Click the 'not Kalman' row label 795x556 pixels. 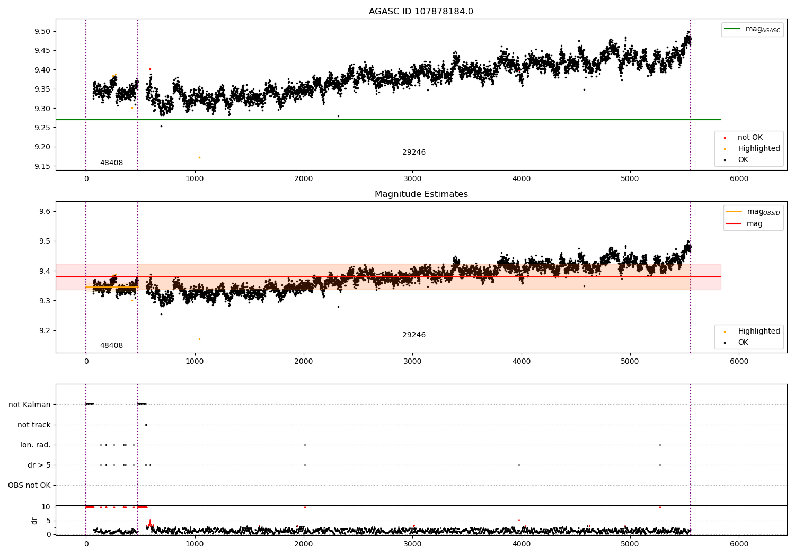click(30, 405)
